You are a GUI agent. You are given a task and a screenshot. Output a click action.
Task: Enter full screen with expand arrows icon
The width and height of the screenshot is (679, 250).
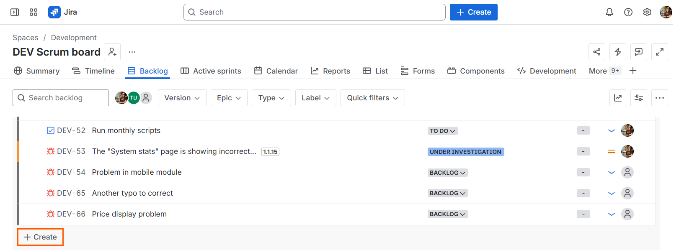click(x=660, y=52)
